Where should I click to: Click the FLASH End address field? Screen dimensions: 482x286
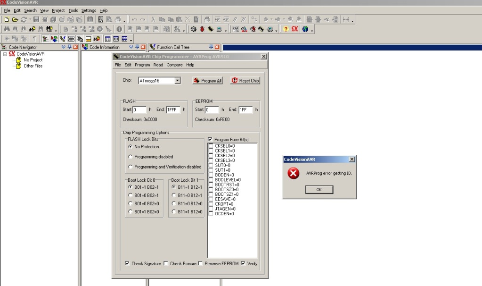[x=173, y=109]
